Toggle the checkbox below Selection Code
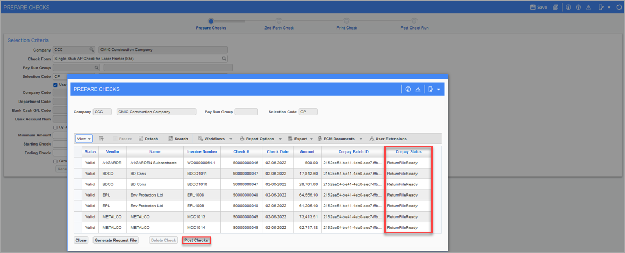Viewport: 625px width, 253px height. tap(55, 85)
